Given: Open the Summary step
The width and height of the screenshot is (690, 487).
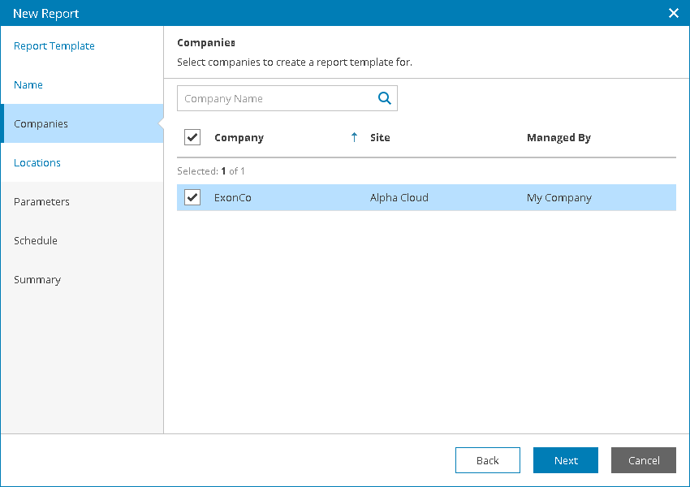Looking at the screenshot, I should [x=37, y=280].
